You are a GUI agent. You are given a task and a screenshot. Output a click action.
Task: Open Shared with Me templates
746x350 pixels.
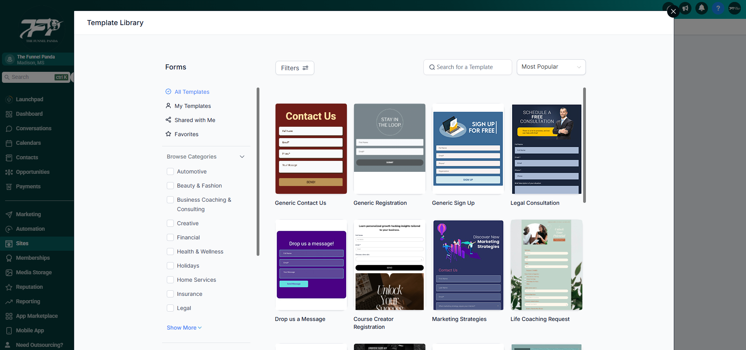pyautogui.click(x=194, y=120)
